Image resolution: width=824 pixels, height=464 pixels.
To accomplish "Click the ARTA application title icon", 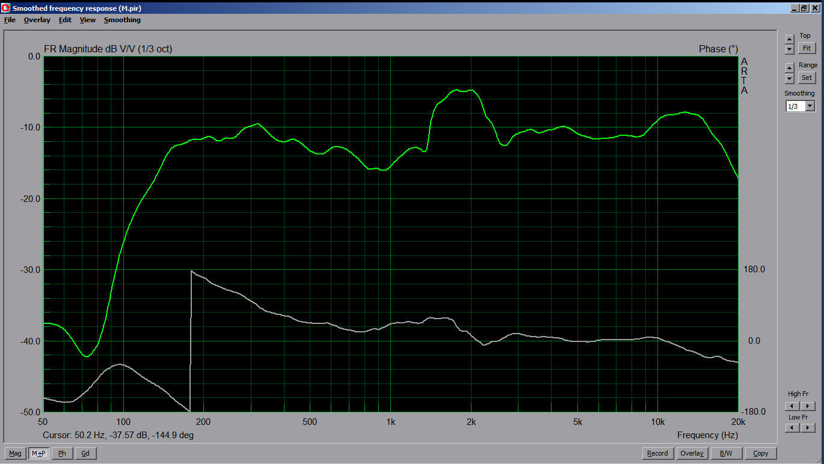I will click(6, 8).
